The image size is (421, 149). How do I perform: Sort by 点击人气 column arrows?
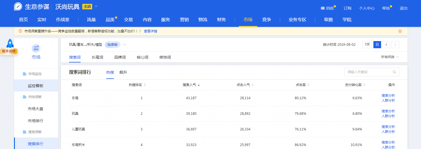pyautogui.click(x=253, y=85)
